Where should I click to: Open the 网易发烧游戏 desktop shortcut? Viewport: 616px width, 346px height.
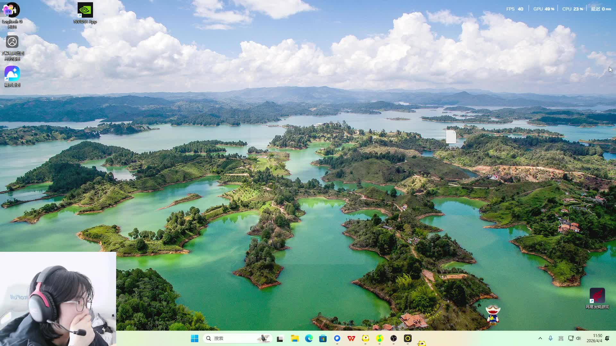(597, 296)
